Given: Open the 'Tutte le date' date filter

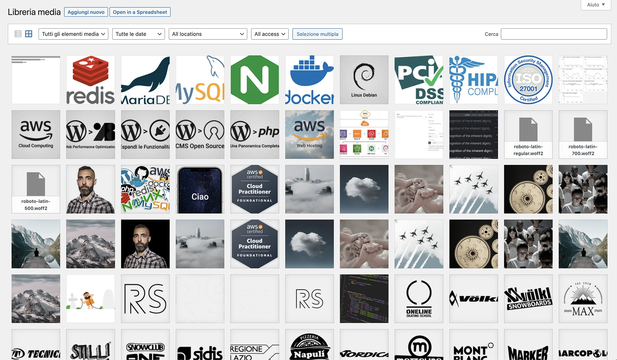Looking at the screenshot, I should pyautogui.click(x=139, y=34).
